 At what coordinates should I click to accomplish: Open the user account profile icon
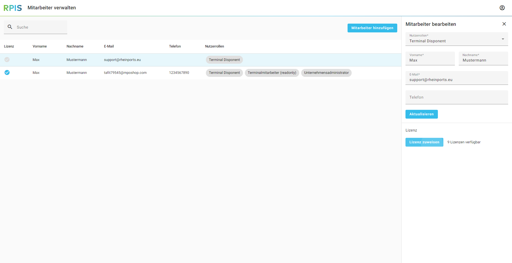pyautogui.click(x=502, y=8)
